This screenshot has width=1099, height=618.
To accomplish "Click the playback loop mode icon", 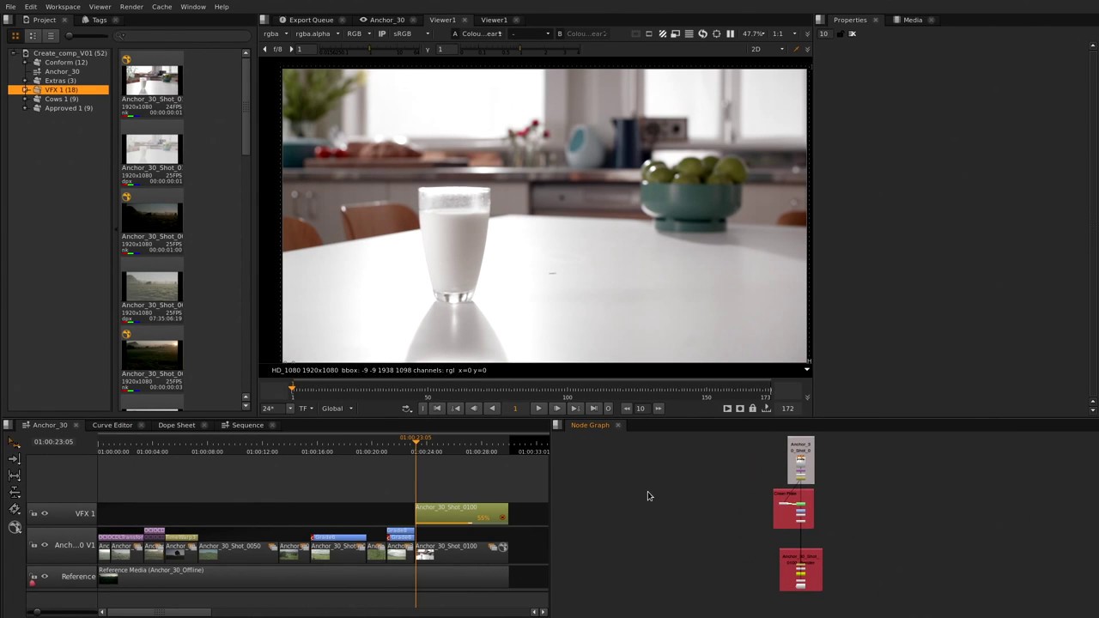I will click(407, 409).
